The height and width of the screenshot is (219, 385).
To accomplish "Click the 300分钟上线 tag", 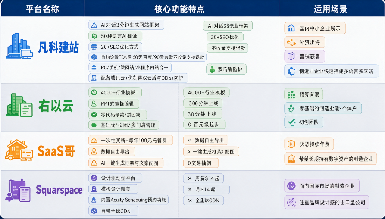I will pyautogui.click(x=203, y=103).
